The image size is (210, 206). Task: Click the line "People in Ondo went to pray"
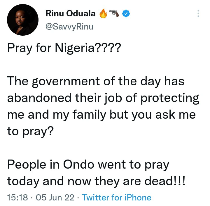click(x=88, y=165)
